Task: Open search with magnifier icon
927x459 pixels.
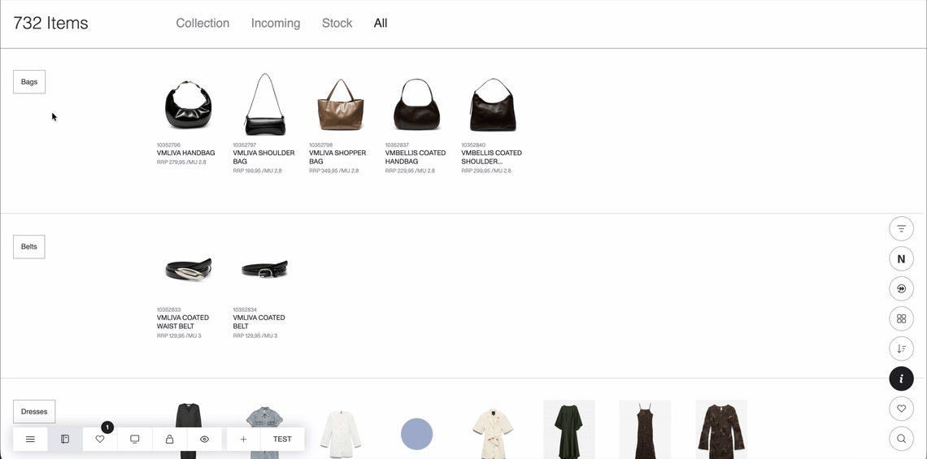Action: pyautogui.click(x=901, y=439)
